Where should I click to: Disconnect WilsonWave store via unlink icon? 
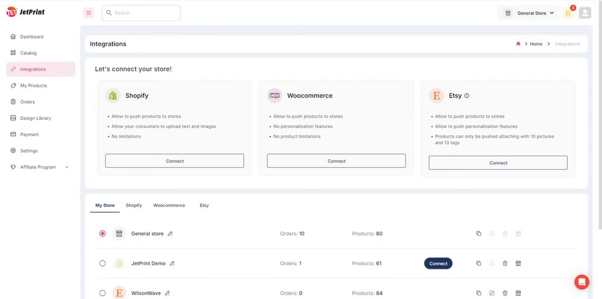(x=492, y=293)
